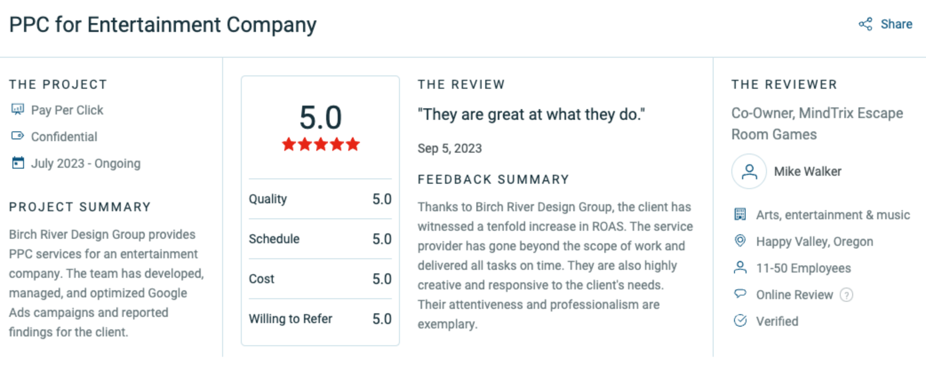Click the Verified checkmark icon

(740, 320)
